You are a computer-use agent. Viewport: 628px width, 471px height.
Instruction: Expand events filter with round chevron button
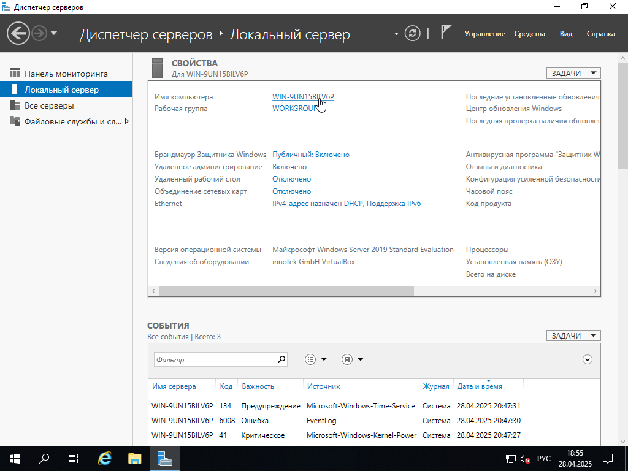[587, 359]
